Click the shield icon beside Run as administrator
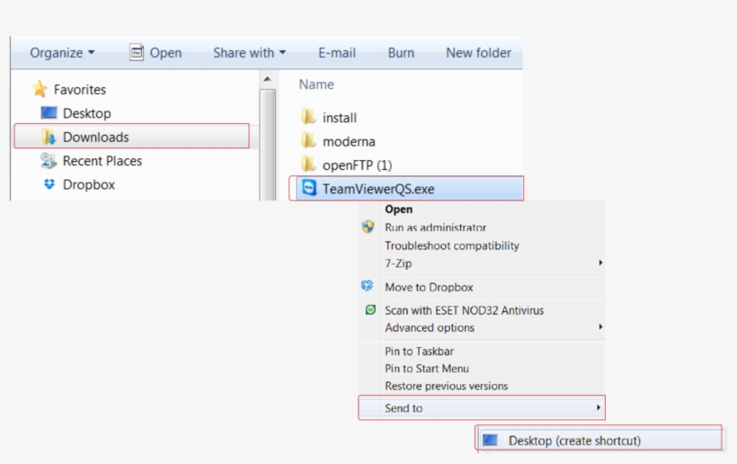 tap(368, 227)
